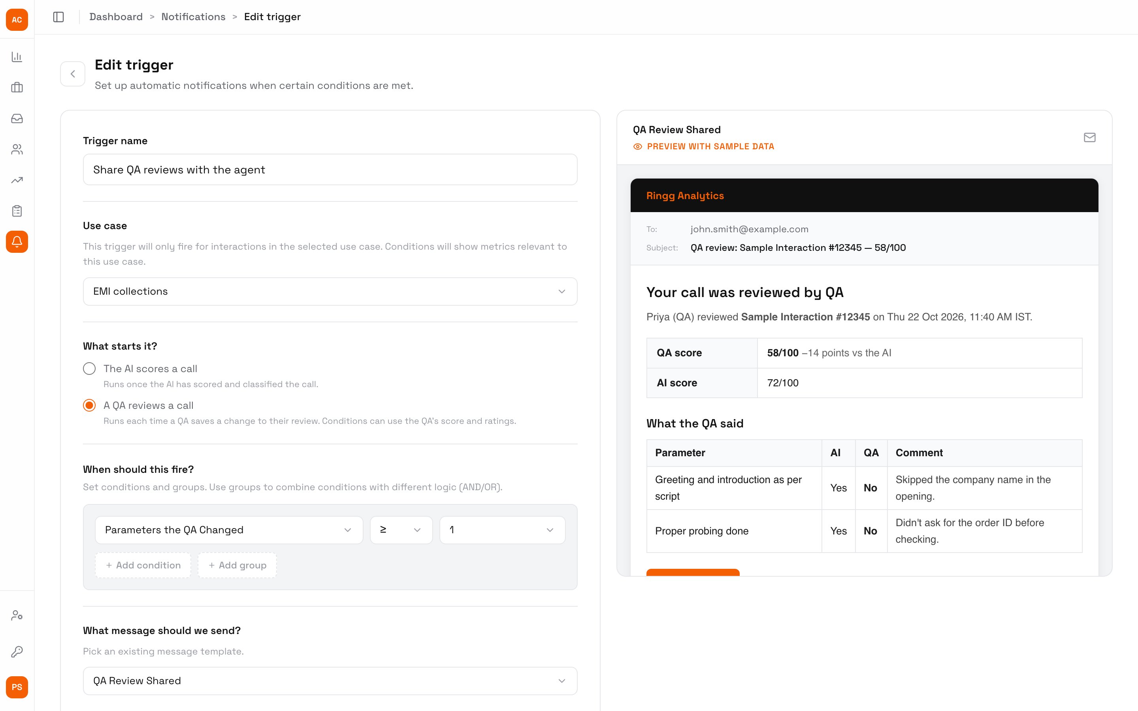Select 'A QA reviews a call' radio
This screenshot has height=711, width=1138.
(x=89, y=405)
